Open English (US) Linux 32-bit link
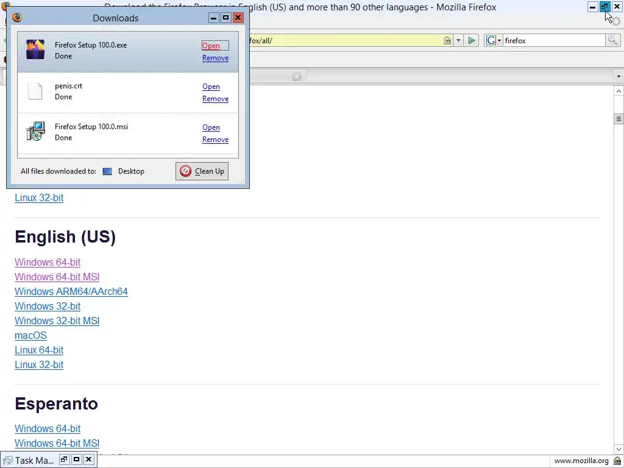624x468 pixels. (x=39, y=365)
